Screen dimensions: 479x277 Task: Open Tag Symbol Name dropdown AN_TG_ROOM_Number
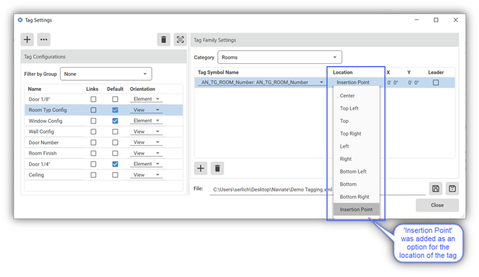click(261, 82)
